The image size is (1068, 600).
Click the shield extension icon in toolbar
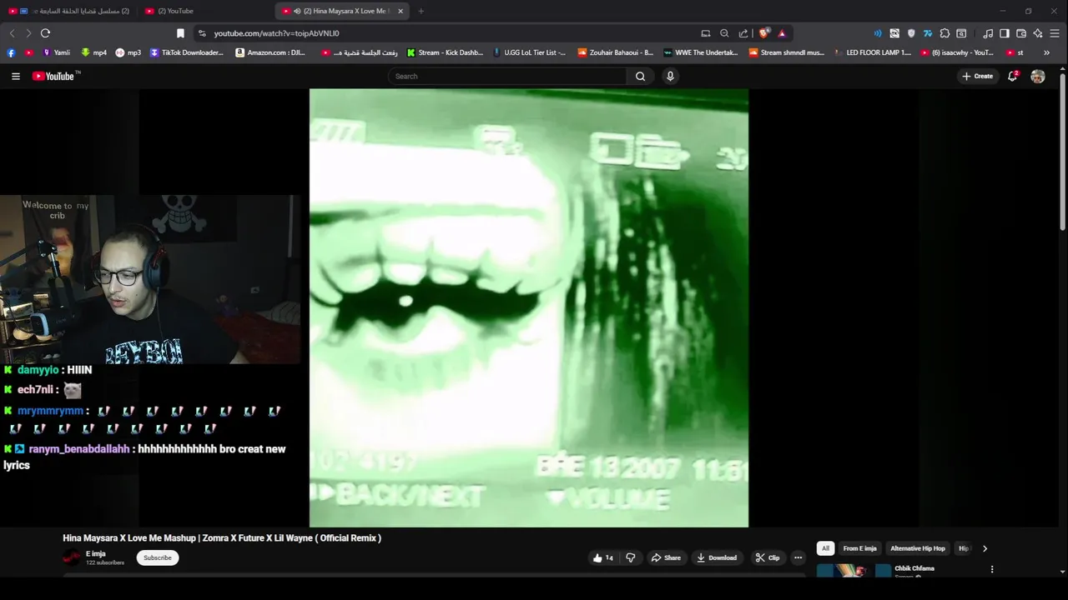click(x=911, y=33)
